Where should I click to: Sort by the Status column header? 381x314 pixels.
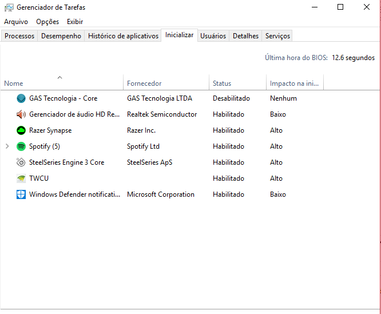coord(237,84)
